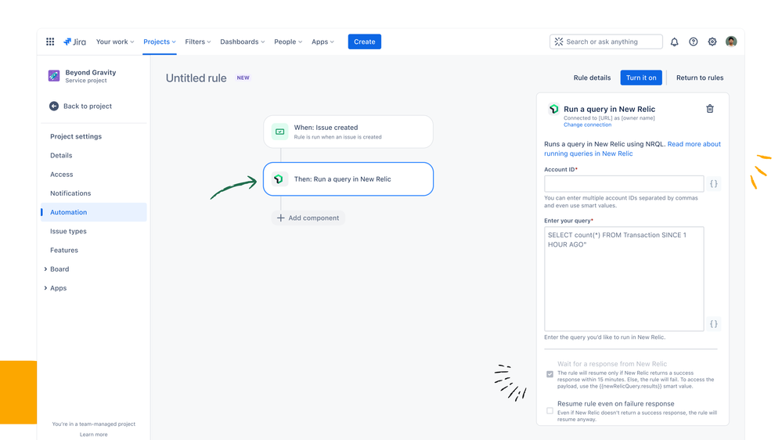Select the When: Issue created trigger card
782x440 pixels.
pyautogui.click(x=348, y=132)
